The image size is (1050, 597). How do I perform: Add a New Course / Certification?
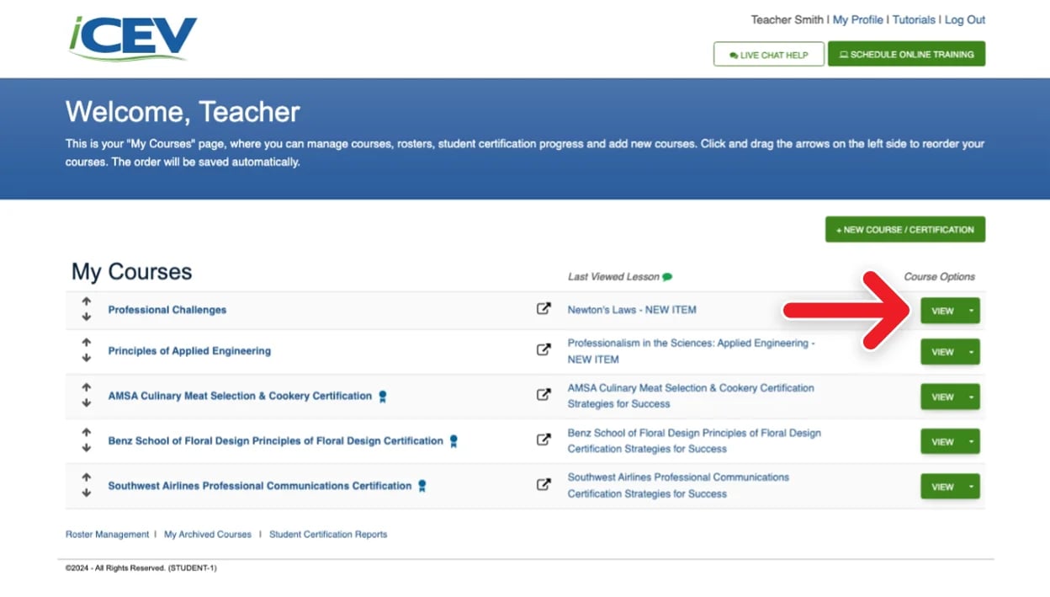tap(905, 229)
